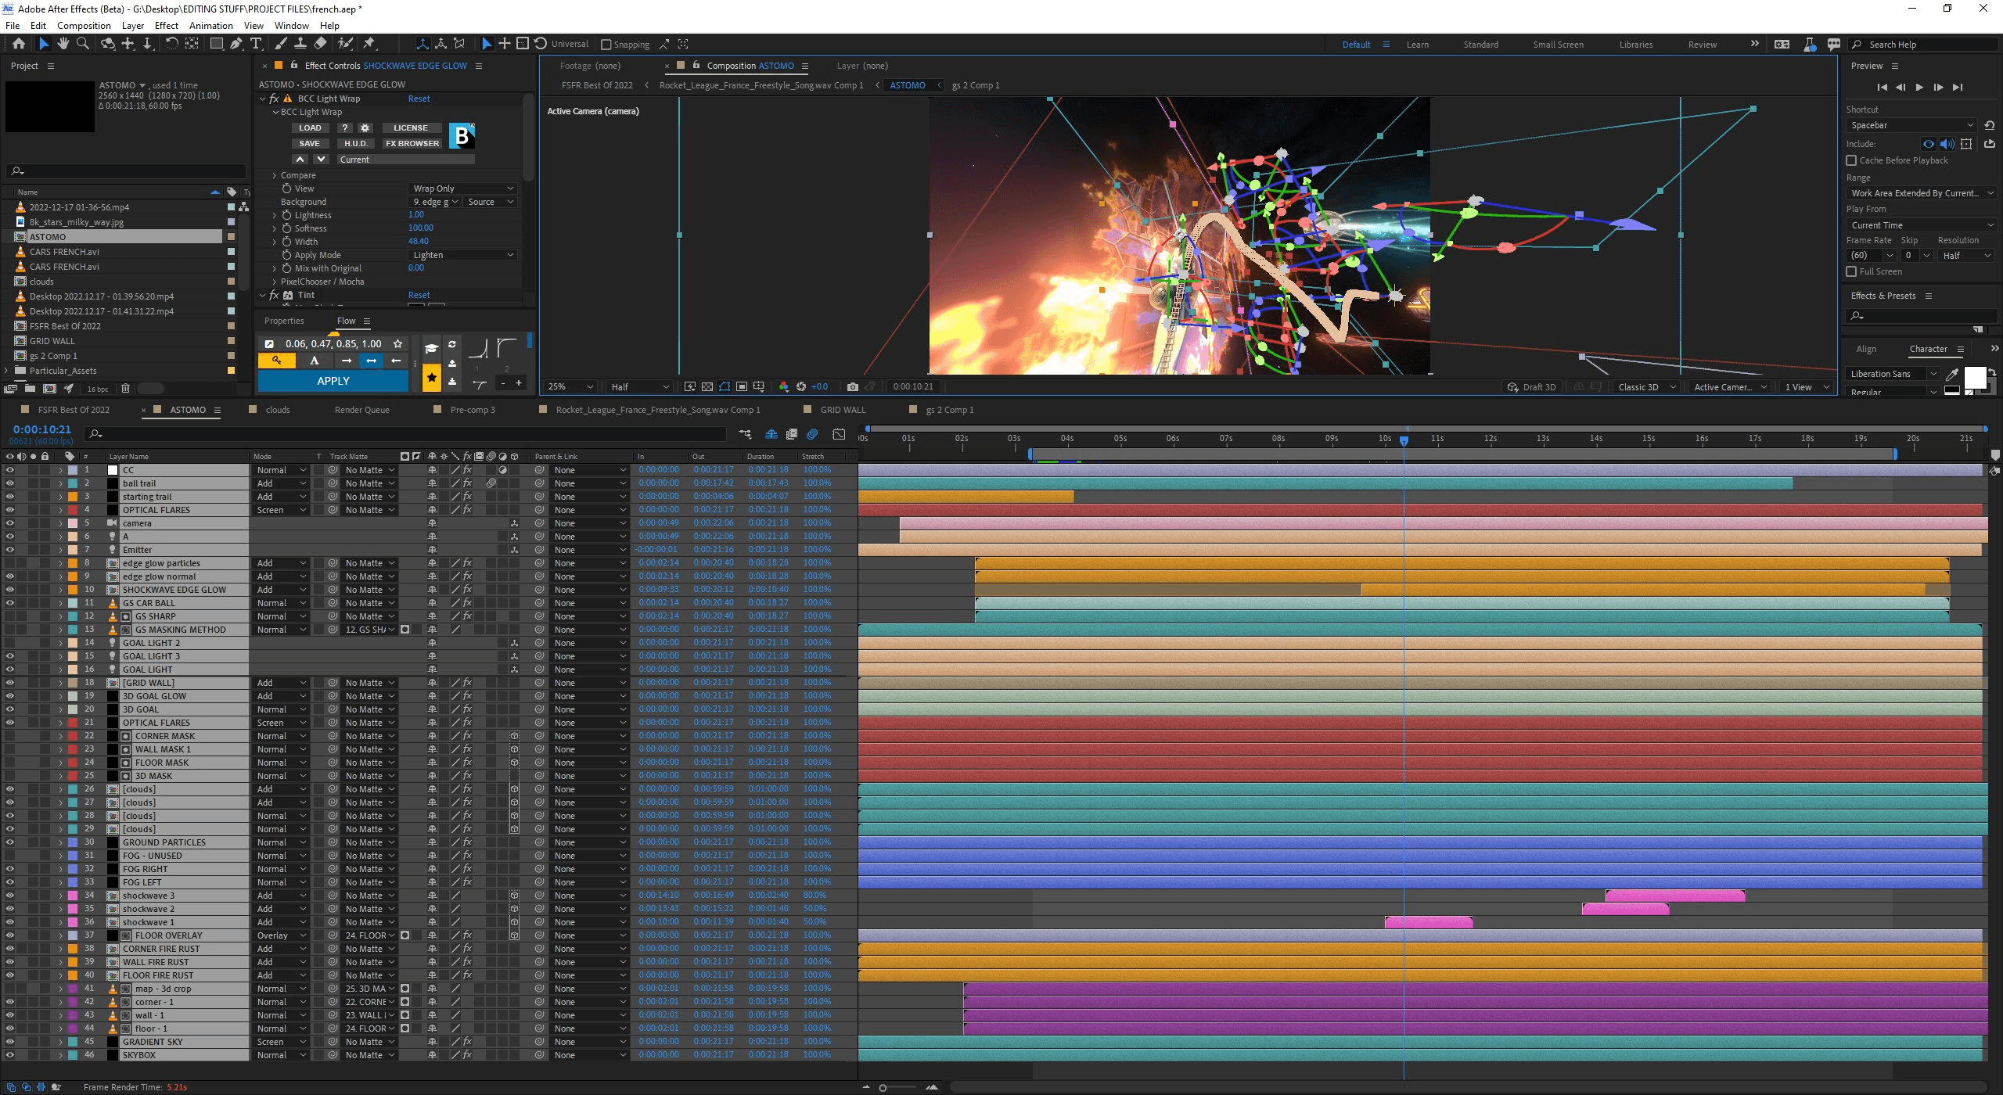This screenshot has height=1095, width=2003.
Task: Switch to the GRID WALL timeline tab
Action: [842, 410]
